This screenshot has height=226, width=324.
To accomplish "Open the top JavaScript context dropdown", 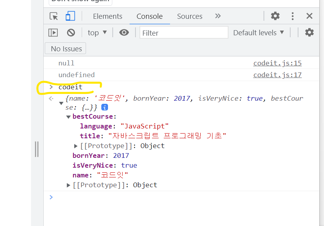I will tap(97, 33).
